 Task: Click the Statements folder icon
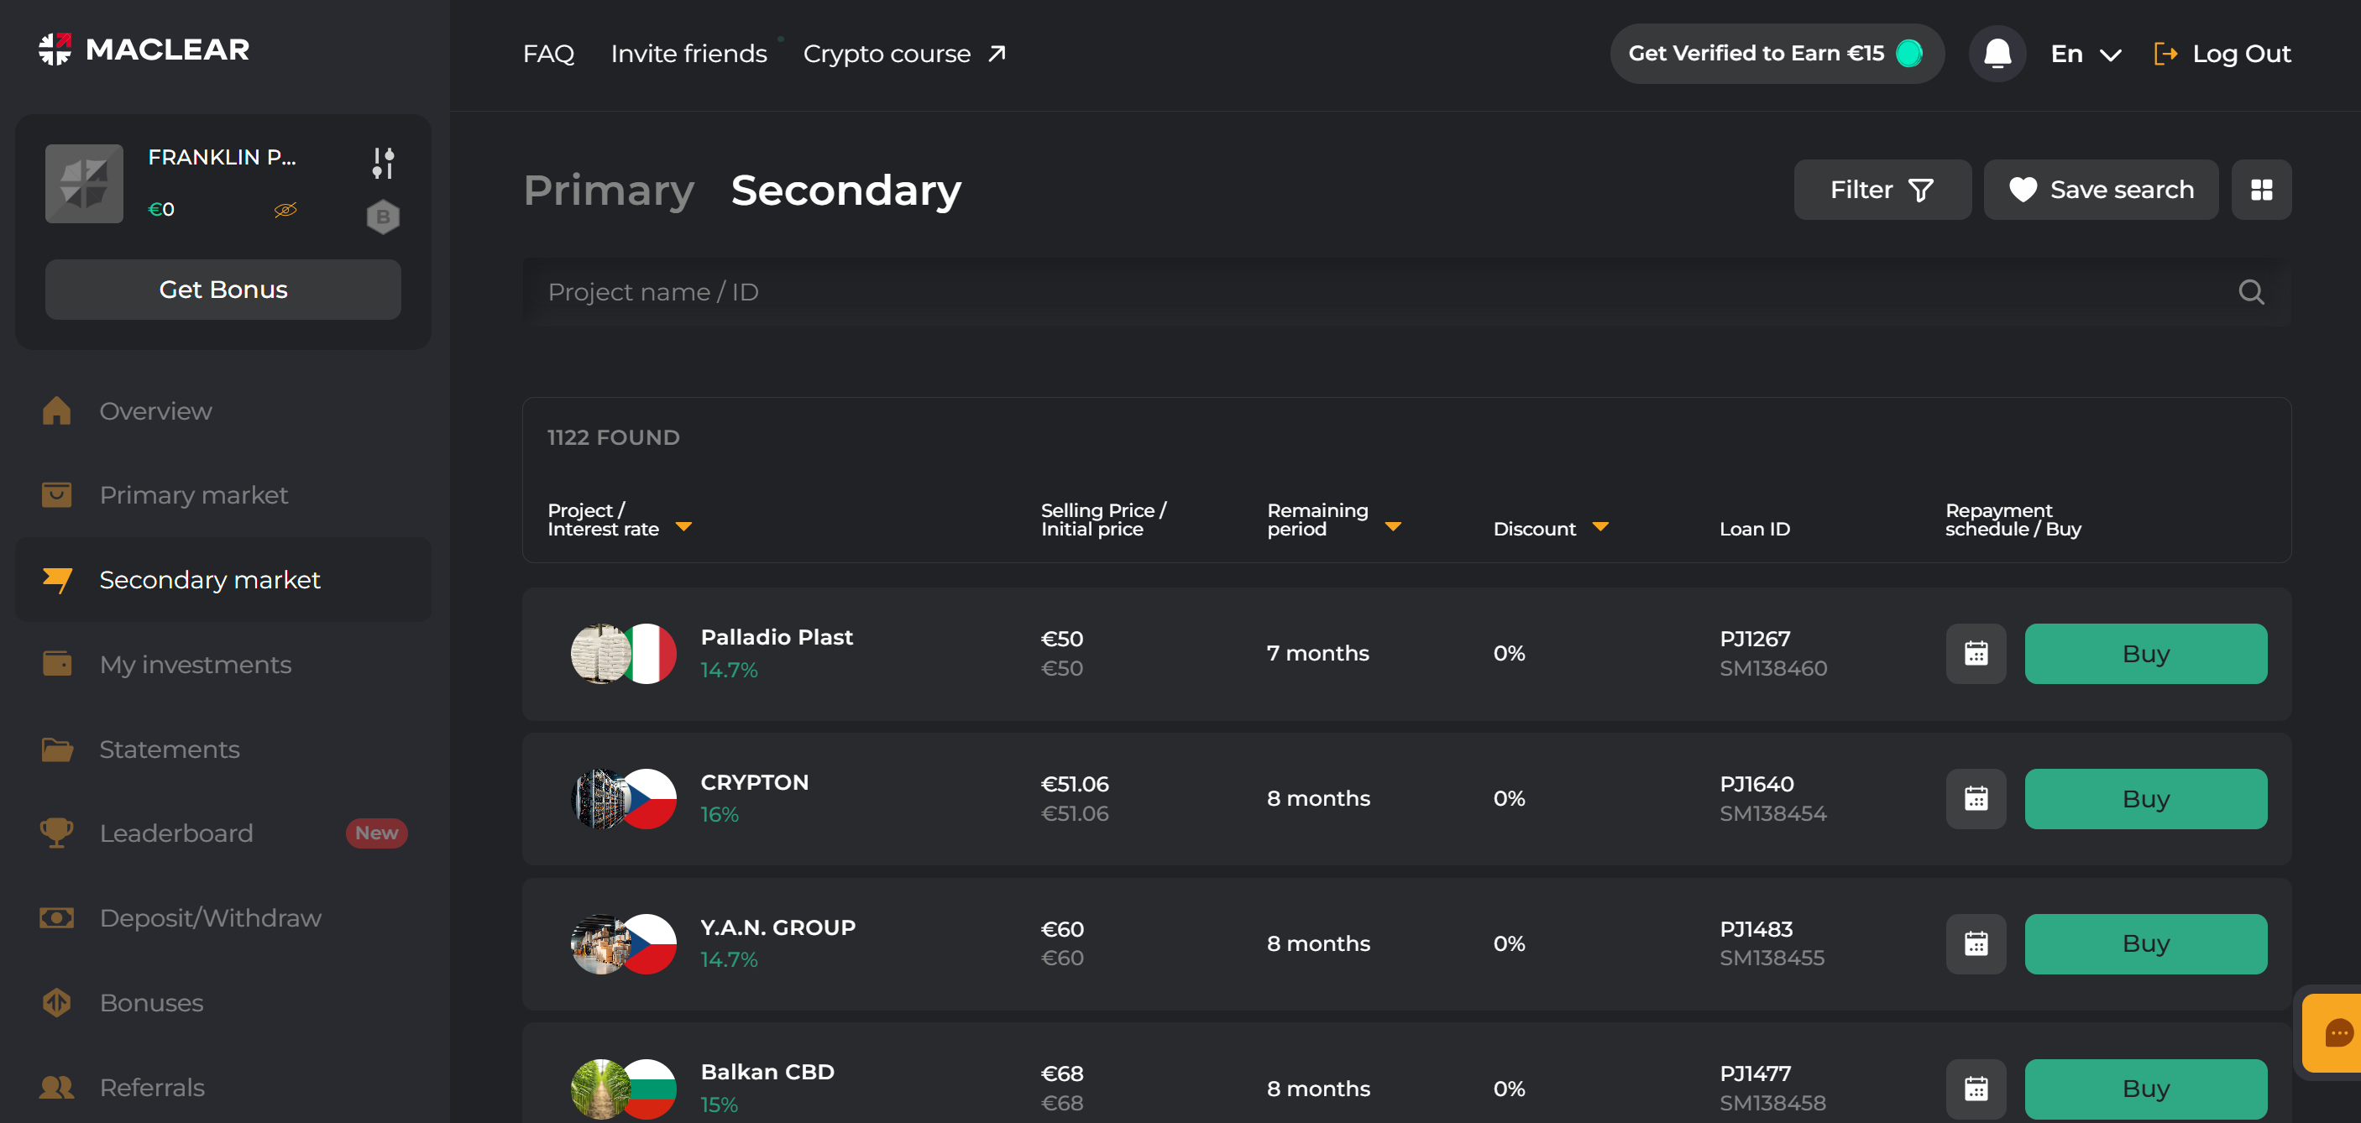tap(57, 750)
